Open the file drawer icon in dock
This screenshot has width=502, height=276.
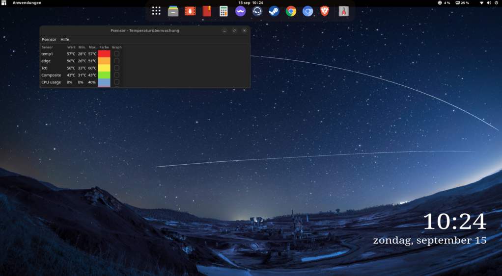[x=173, y=11]
